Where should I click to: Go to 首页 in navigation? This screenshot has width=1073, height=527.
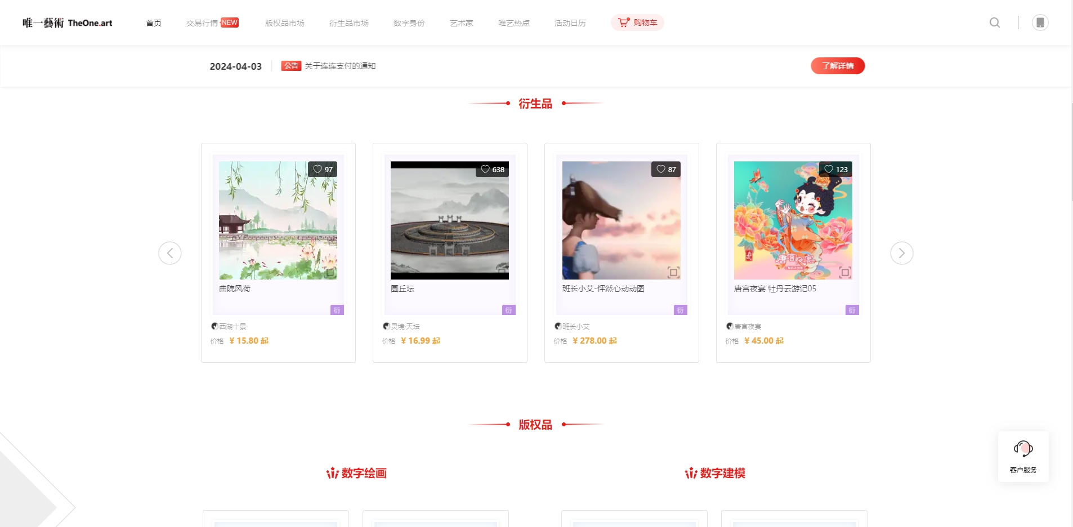(x=154, y=23)
